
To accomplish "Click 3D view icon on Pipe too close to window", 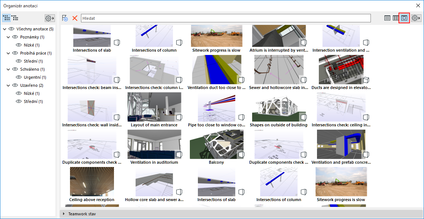I will tap(242, 117).
